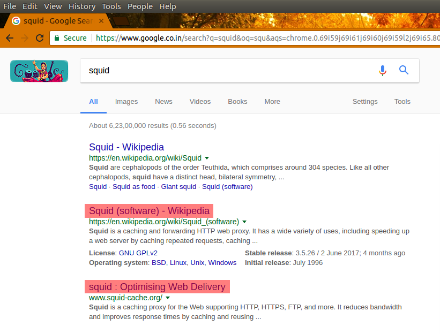Open Squid (software) - Wikipedia result
Viewport: 440px width, 334px height.
(x=149, y=211)
